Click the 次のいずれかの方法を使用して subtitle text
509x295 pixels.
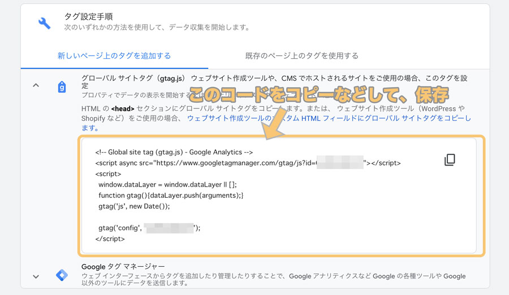[157, 27]
